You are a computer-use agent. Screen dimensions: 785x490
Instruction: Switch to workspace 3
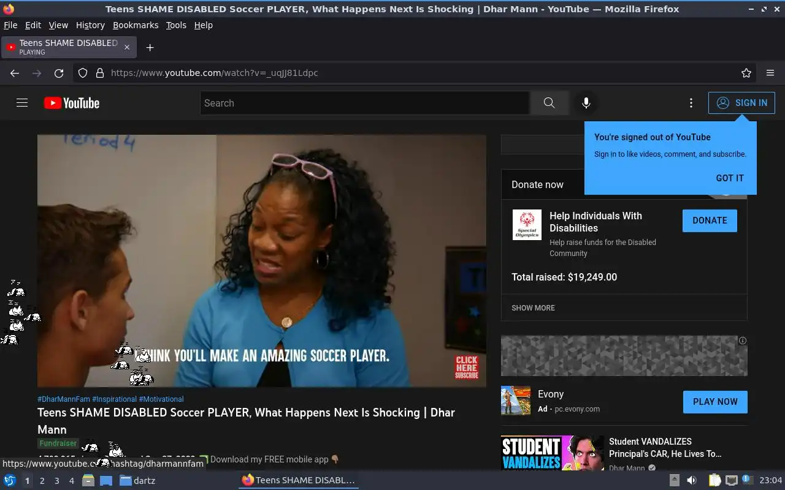pos(57,481)
